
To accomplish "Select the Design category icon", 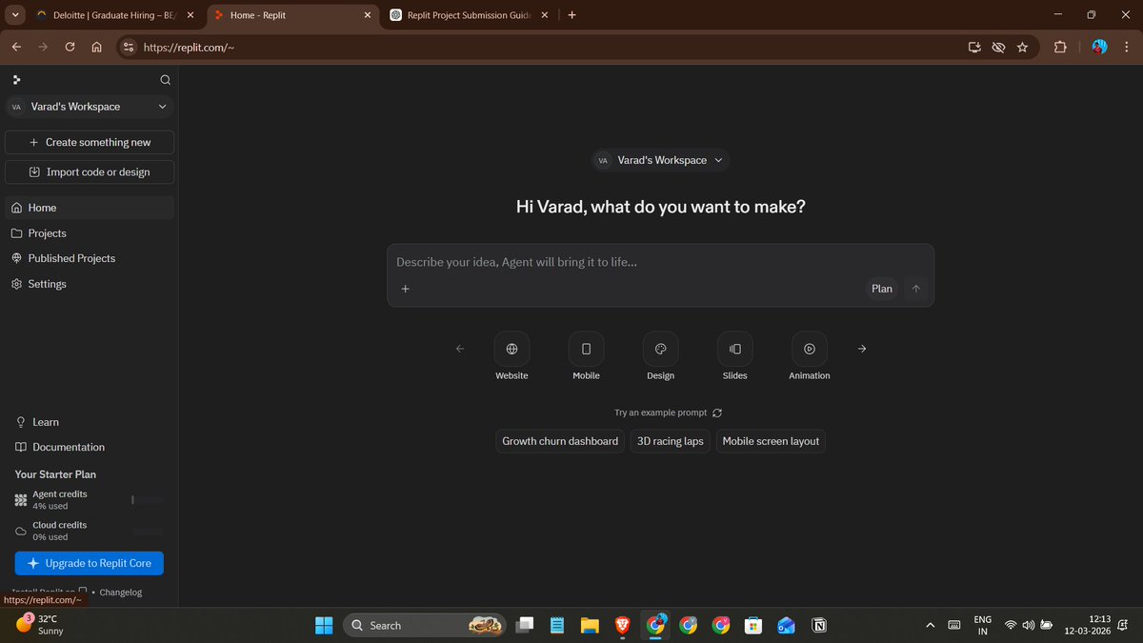I will coord(660,349).
